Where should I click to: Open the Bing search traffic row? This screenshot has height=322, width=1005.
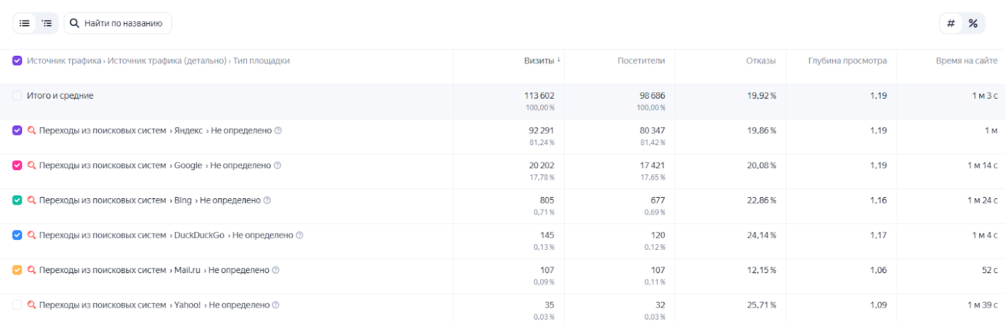click(149, 200)
